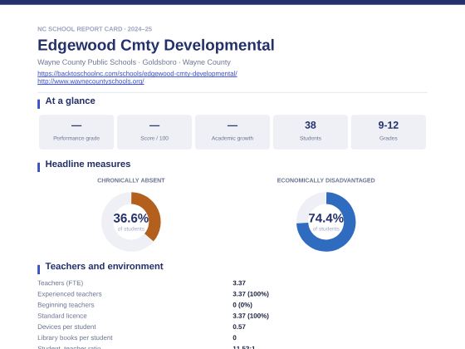Select the Academic growth card
The width and height of the screenshot is (465, 349).
232,132
